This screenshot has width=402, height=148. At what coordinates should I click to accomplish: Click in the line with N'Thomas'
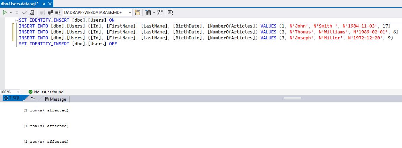tap(208, 32)
